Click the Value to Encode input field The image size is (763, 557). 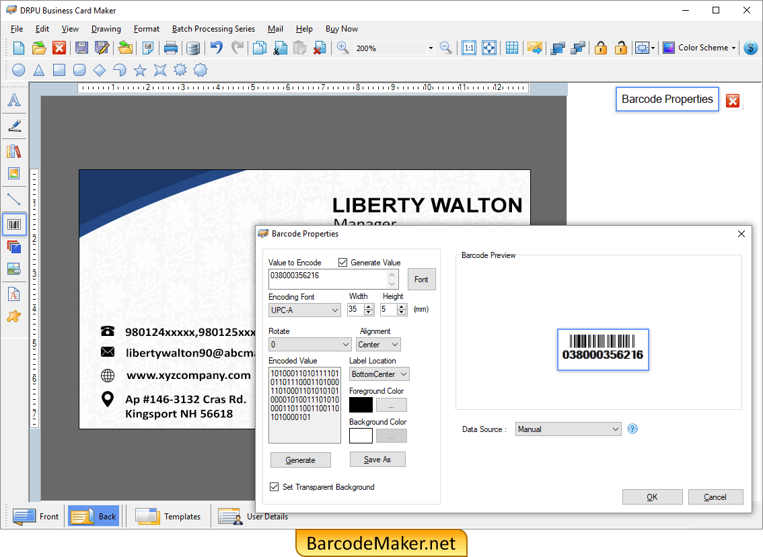(333, 279)
